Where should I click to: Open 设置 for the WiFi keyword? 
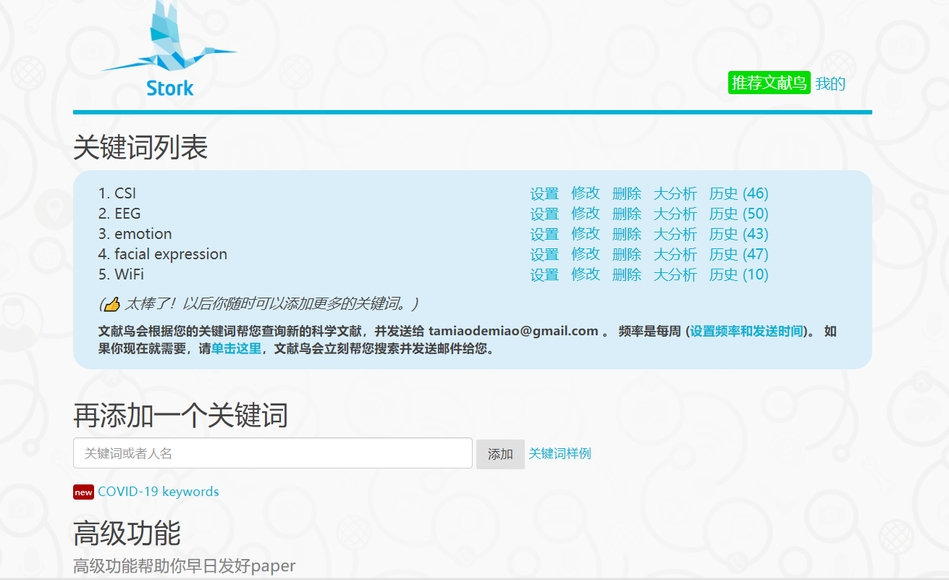point(544,274)
